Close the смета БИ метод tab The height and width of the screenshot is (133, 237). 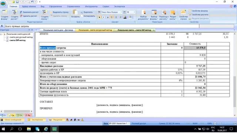pyautogui.click(x=154, y=30)
